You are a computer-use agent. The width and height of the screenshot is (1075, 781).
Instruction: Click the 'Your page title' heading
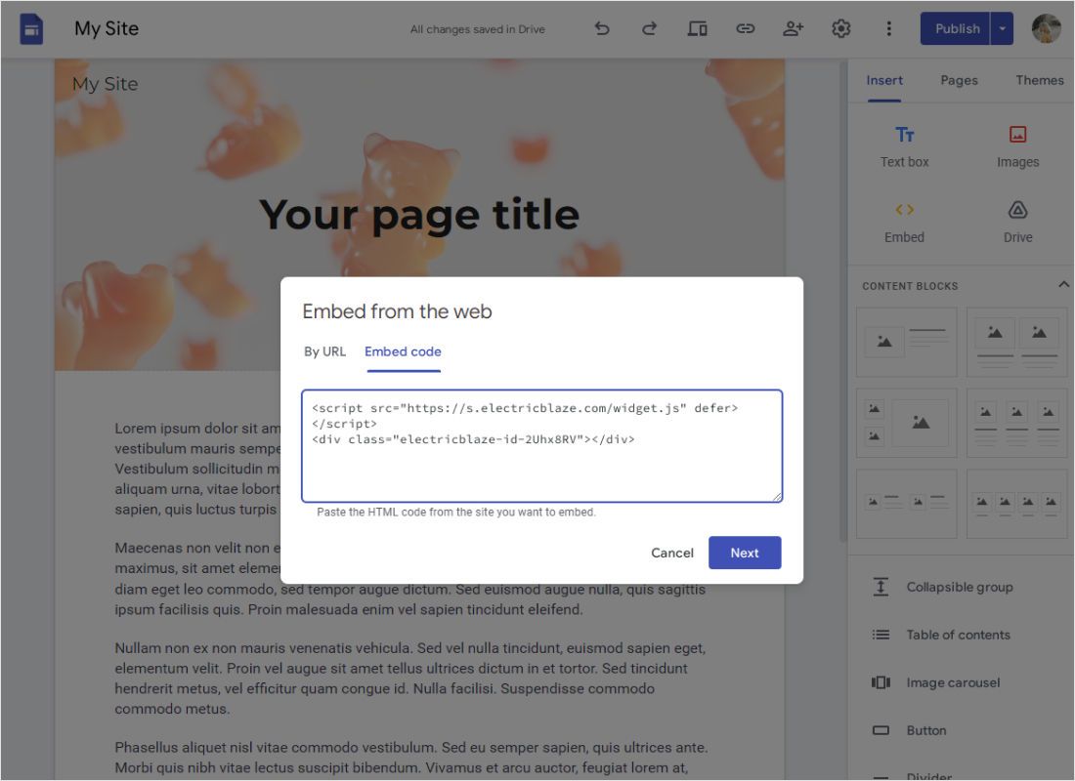click(419, 215)
